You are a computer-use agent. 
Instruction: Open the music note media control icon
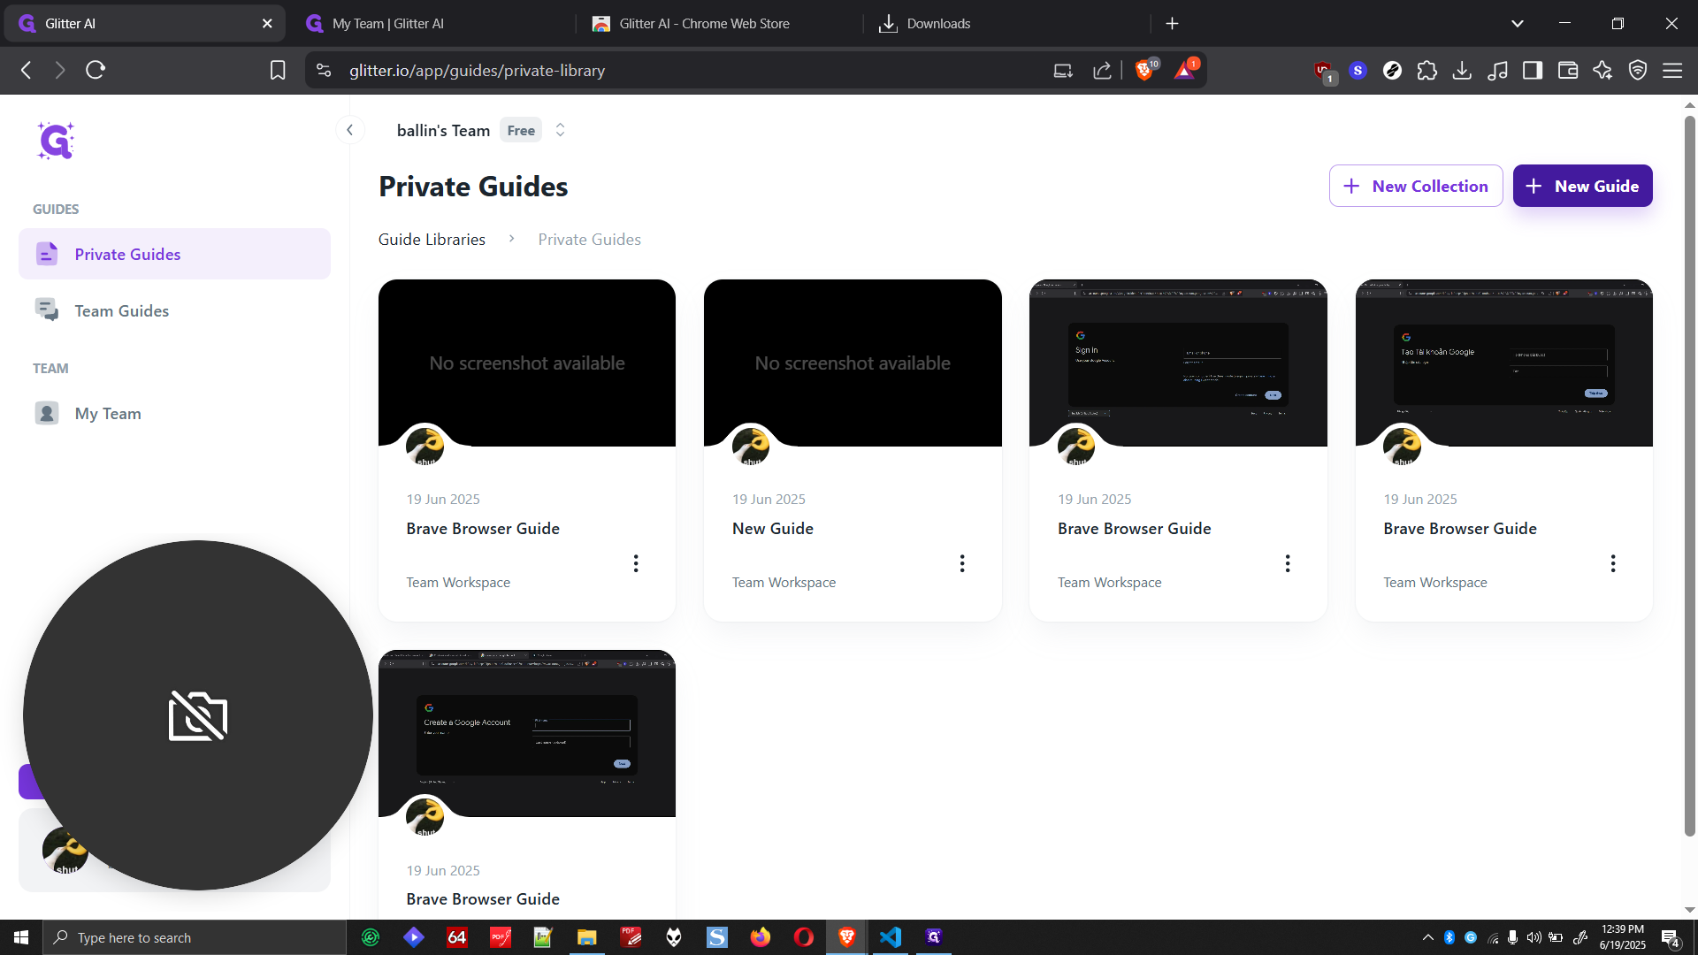pos(1497,70)
